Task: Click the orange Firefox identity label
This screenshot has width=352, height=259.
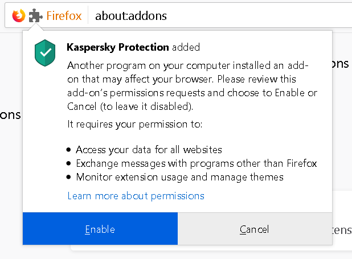Action: [x=64, y=16]
